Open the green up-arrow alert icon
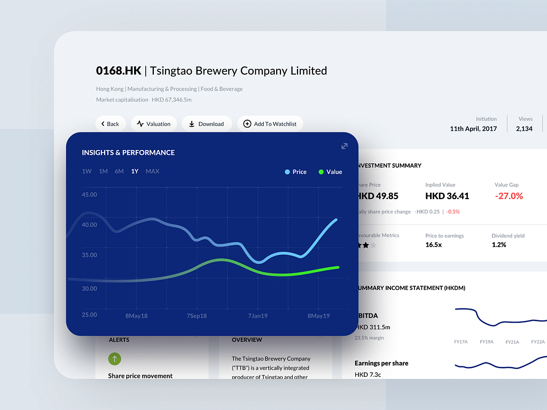 115,359
